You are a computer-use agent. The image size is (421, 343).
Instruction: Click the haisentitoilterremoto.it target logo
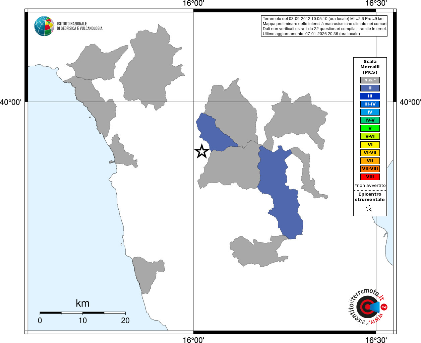coord(368,307)
